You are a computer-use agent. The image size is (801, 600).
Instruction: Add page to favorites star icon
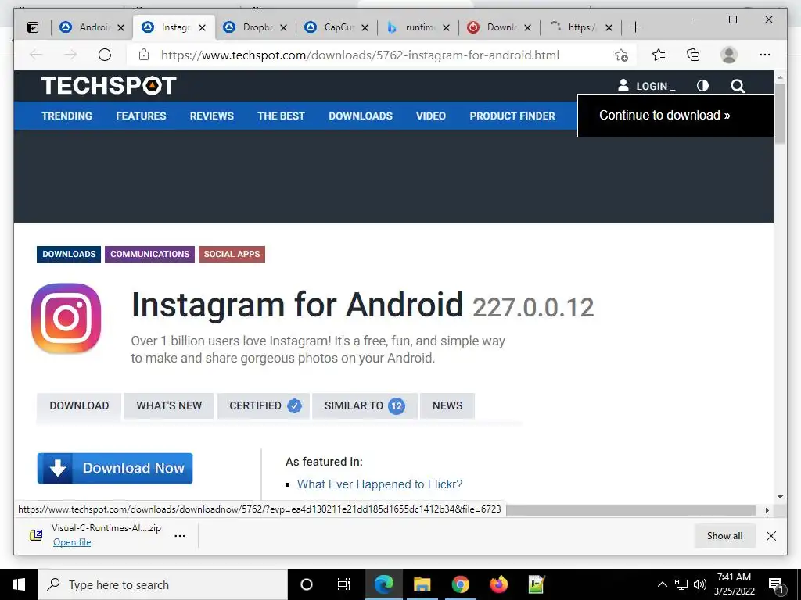pos(621,55)
